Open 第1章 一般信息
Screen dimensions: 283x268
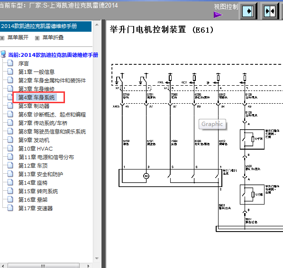point(37,72)
